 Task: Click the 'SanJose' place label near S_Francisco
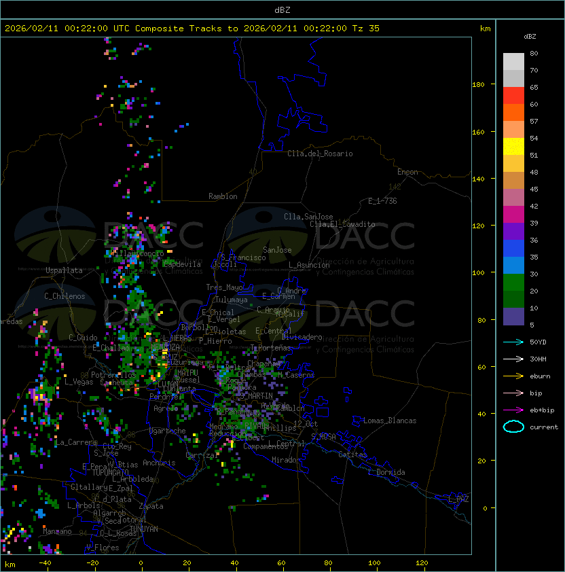(277, 250)
